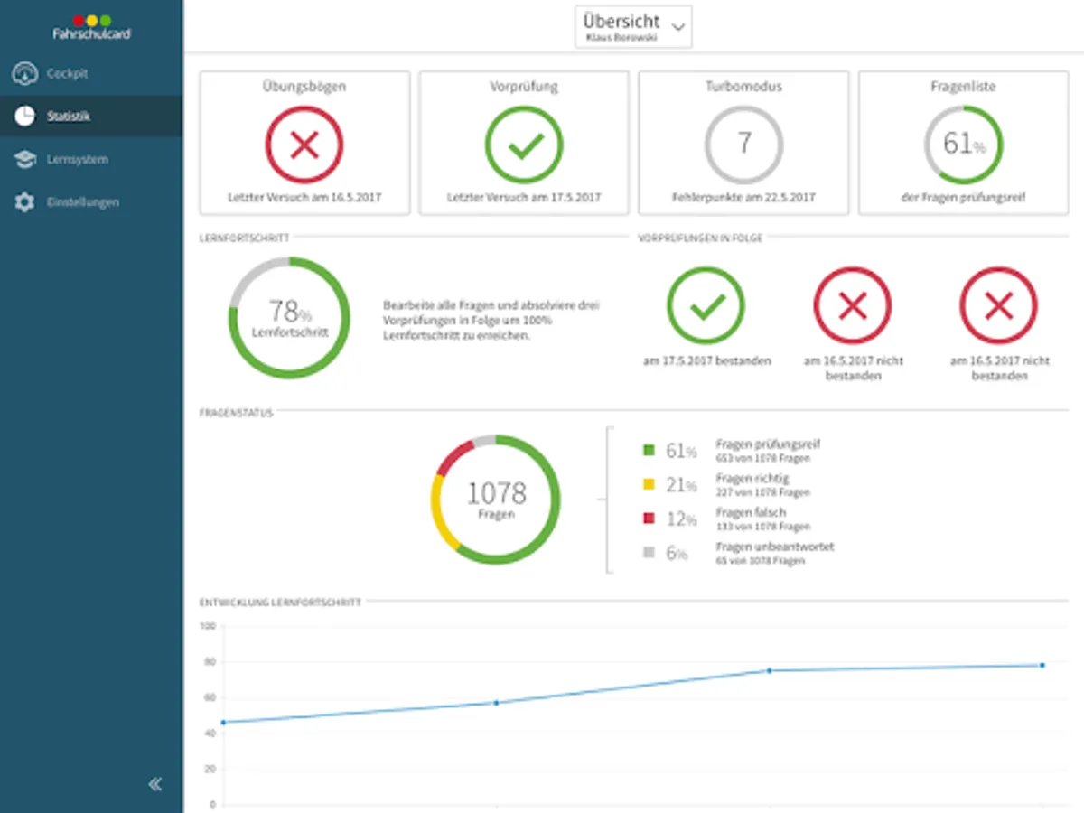Viewport: 1084px width, 813px height.
Task: Expand the Übersicht dropdown chevron
Action: pos(679,27)
